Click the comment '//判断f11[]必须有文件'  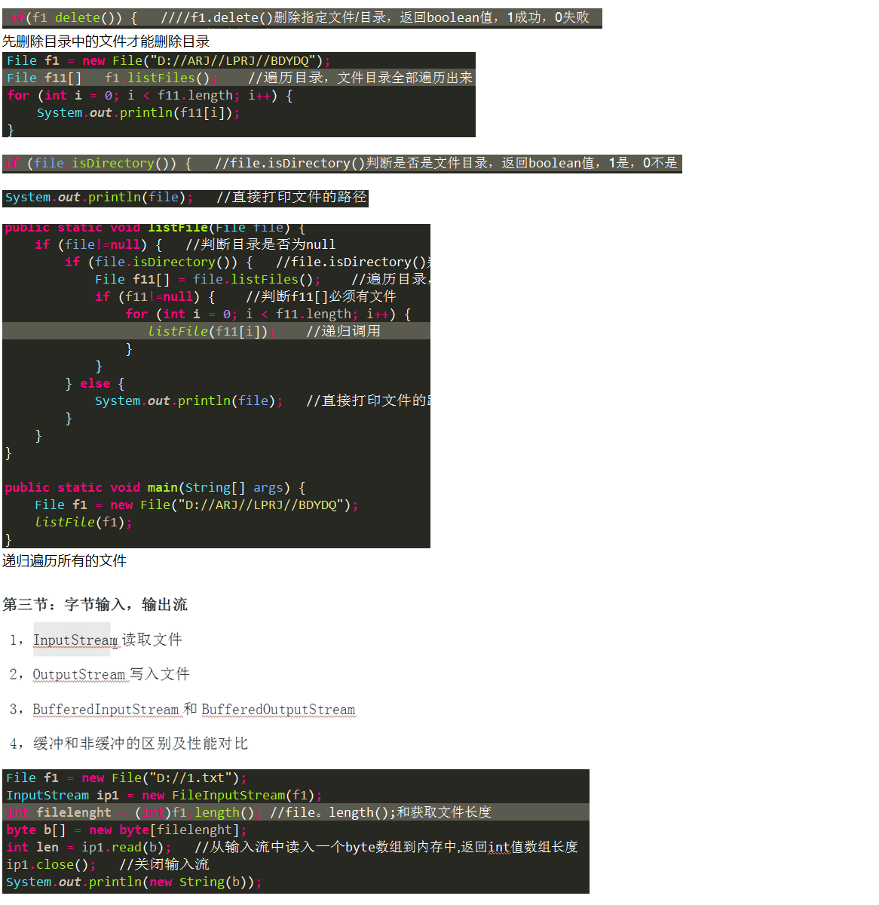click(x=321, y=297)
